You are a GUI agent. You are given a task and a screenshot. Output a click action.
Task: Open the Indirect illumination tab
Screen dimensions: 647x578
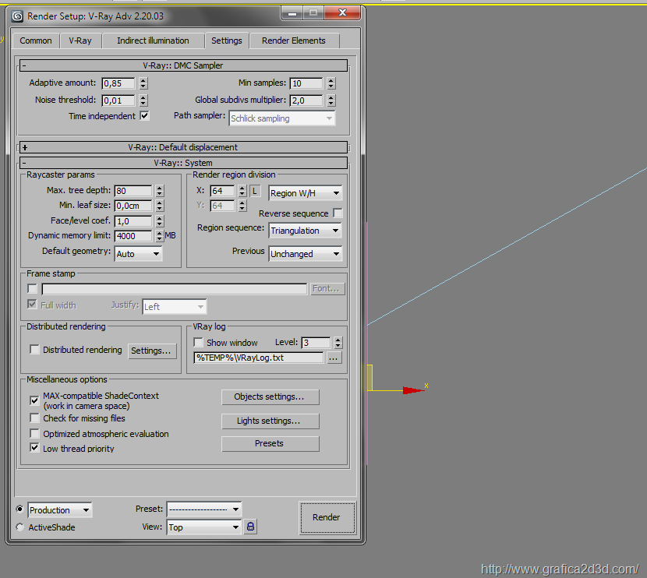point(153,41)
